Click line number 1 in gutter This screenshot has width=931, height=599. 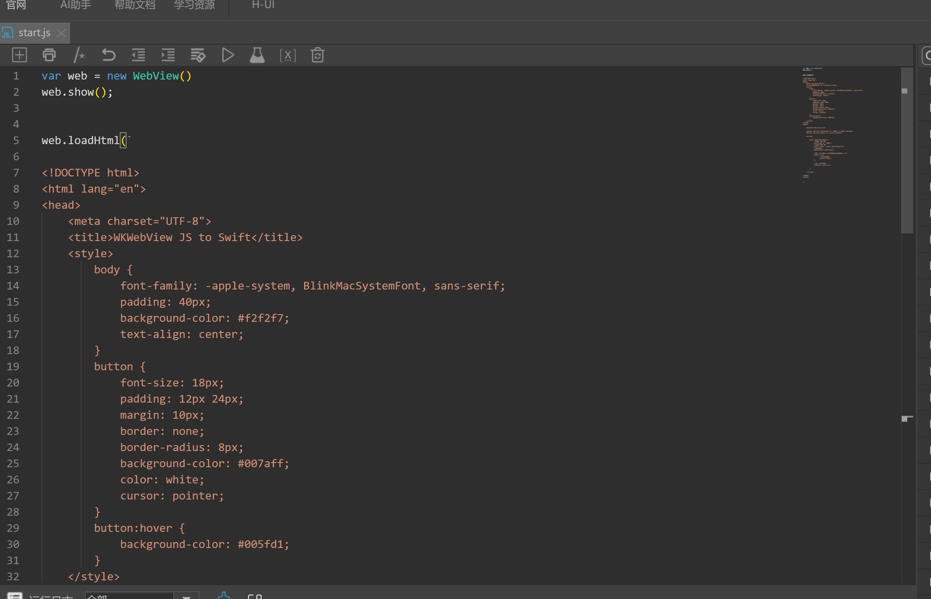coord(16,76)
